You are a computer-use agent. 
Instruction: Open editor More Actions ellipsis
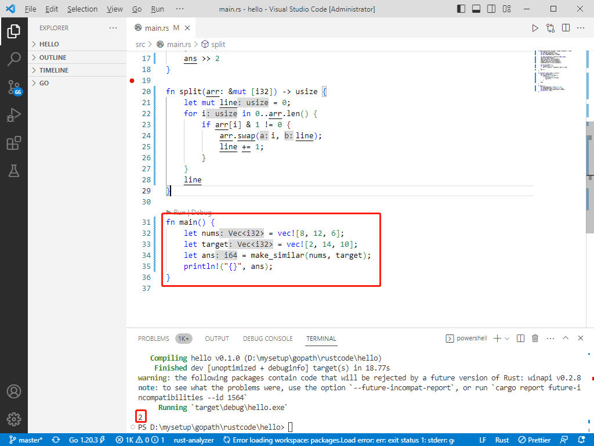(x=581, y=28)
